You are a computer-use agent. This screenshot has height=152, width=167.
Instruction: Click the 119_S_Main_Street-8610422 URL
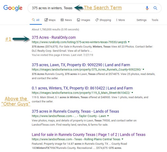tap(81, 93)
